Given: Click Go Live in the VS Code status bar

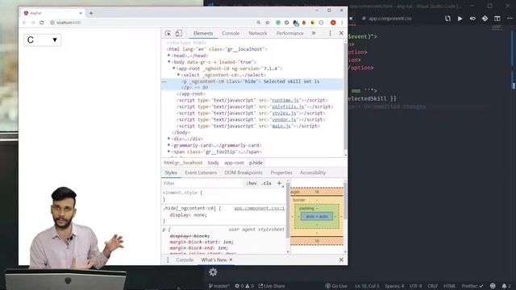Looking at the screenshot, I should tap(336, 286).
